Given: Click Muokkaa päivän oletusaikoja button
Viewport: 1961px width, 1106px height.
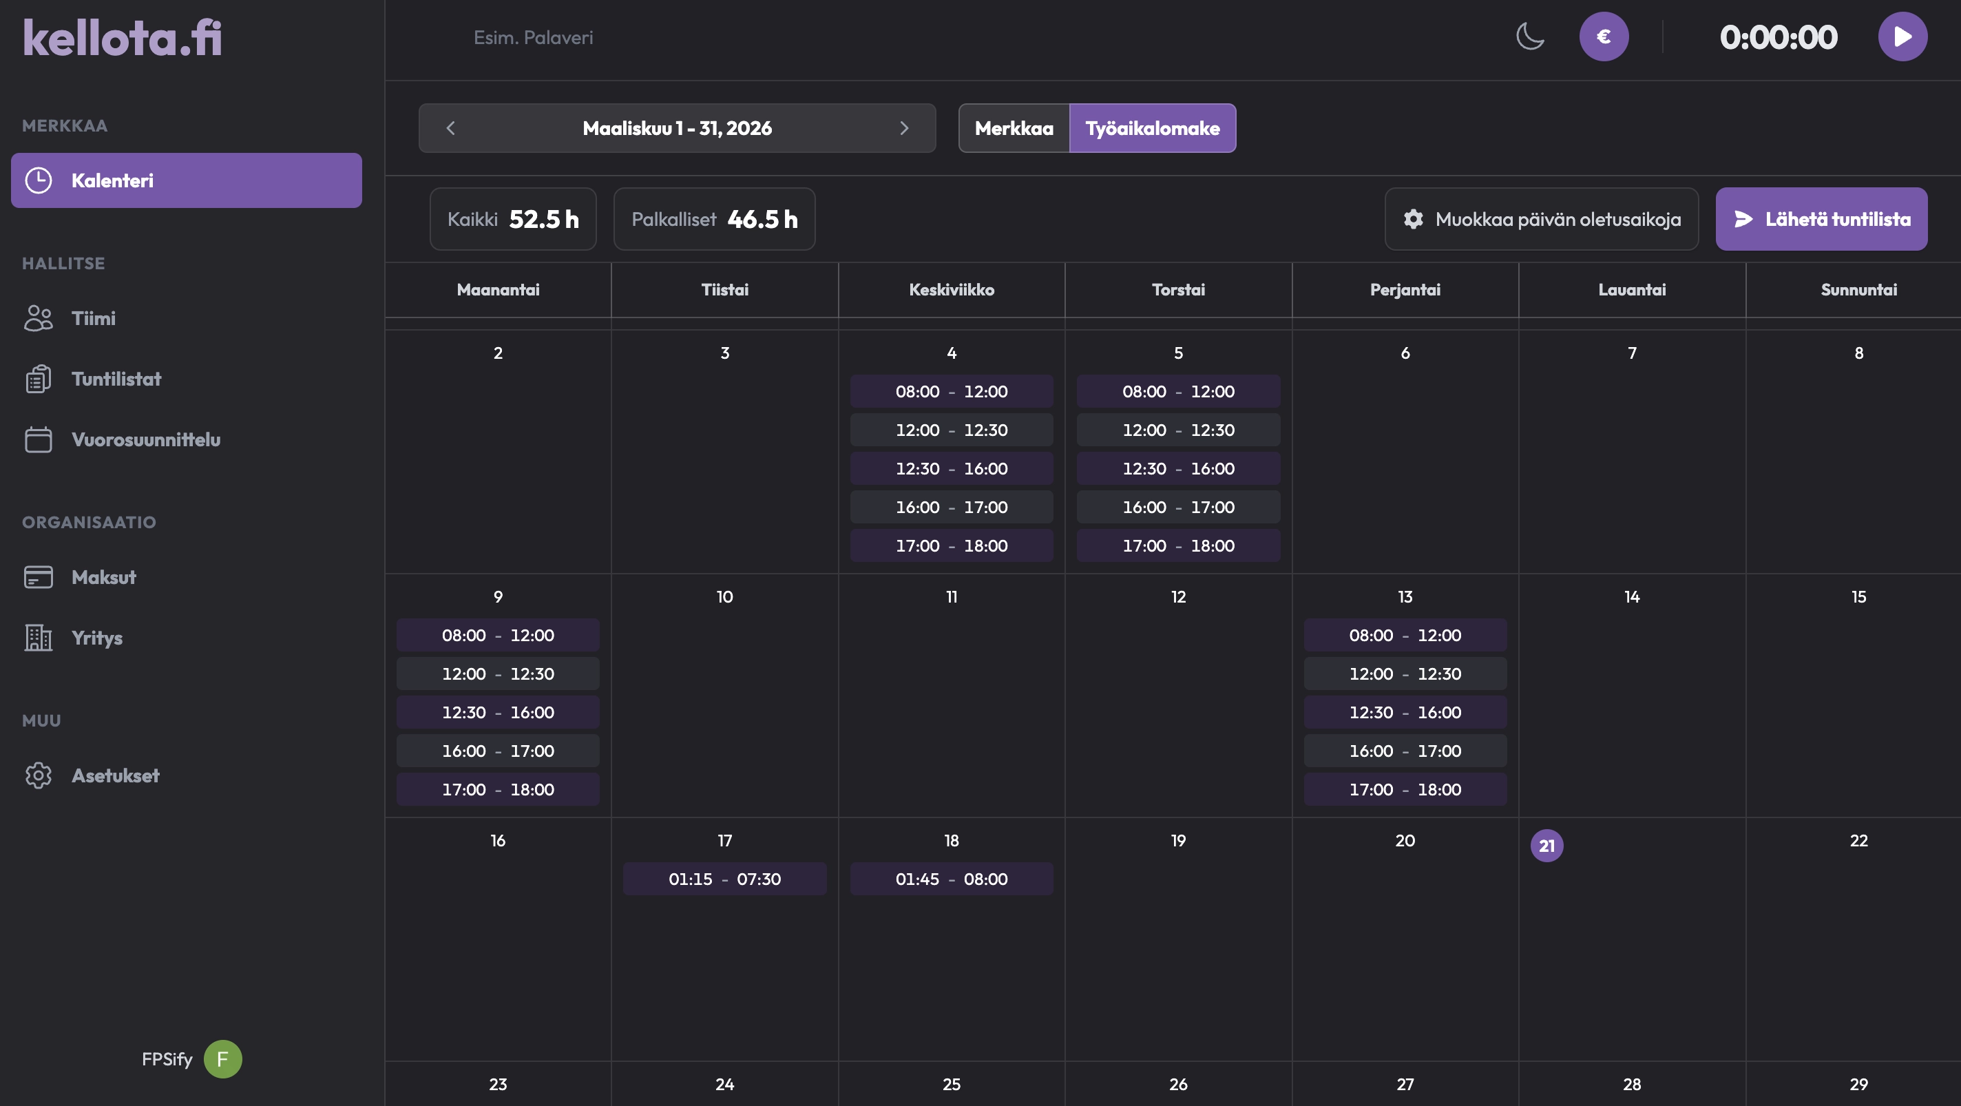Looking at the screenshot, I should click(x=1541, y=219).
